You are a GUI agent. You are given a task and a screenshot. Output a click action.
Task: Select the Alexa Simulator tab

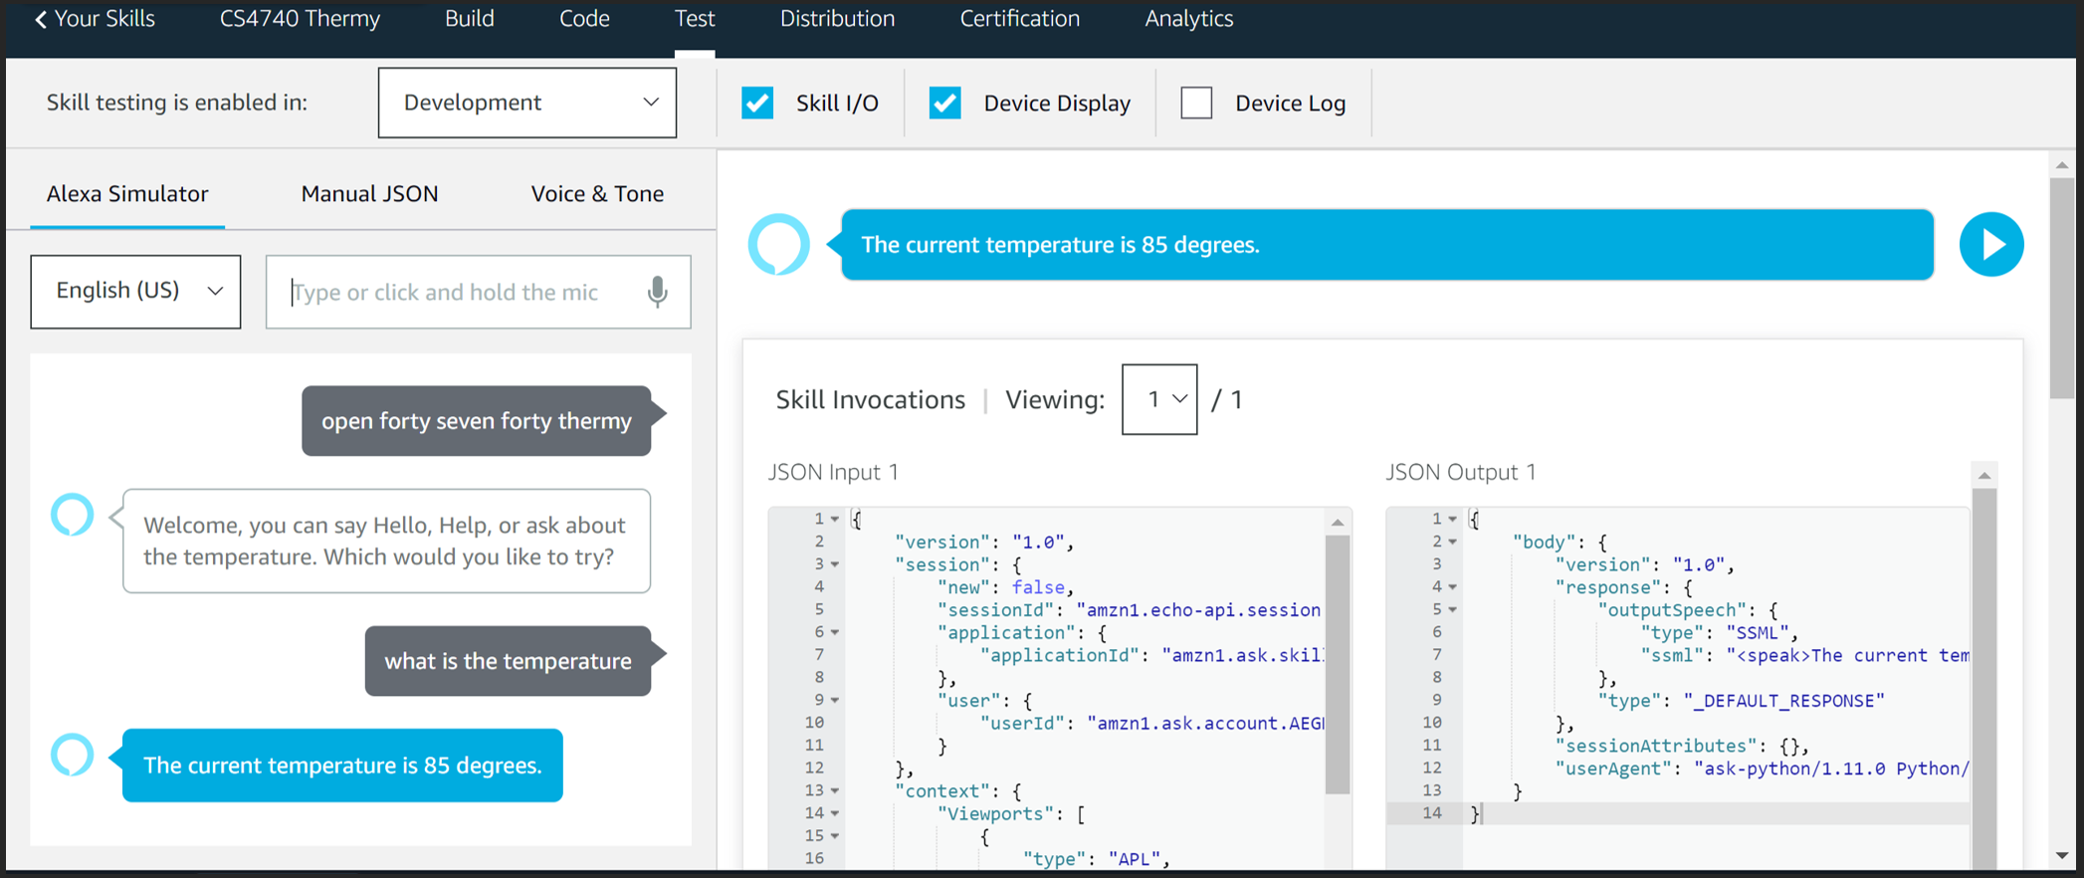coord(127,194)
